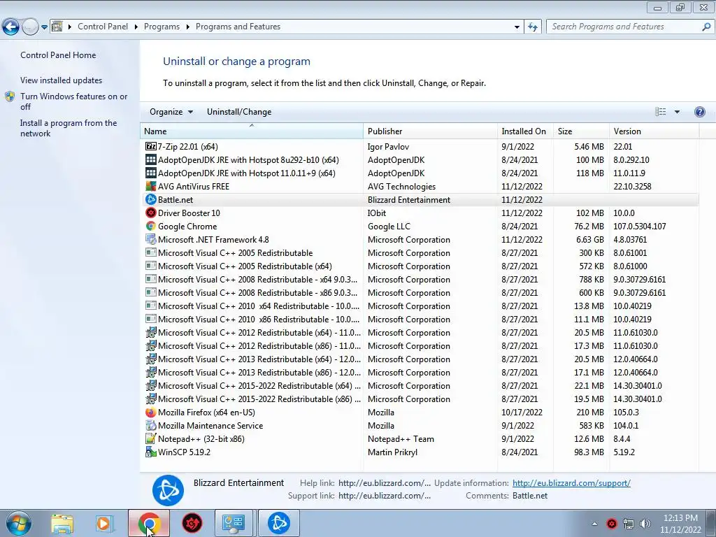716x537 pixels.
Task: Click size 6.63 GB cell
Action: point(589,240)
